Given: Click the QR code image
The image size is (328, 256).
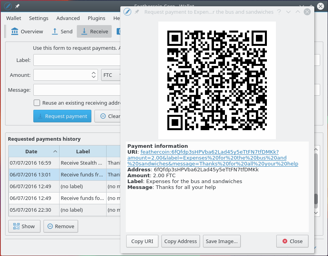Looking at the screenshot, I should click(217, 80).
